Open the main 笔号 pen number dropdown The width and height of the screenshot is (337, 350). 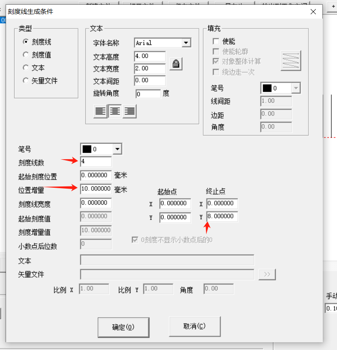click(117, 149)
